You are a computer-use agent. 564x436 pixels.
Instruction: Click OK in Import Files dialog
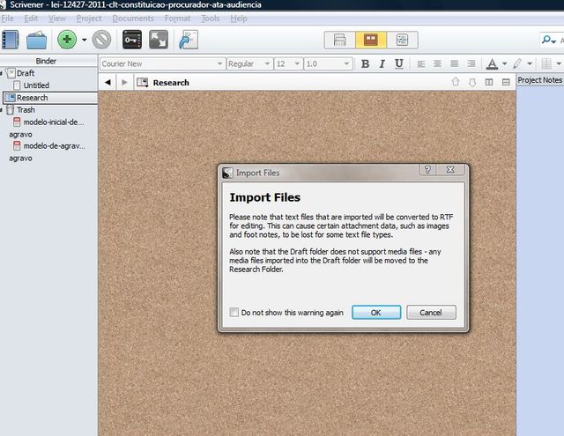[376, 313]
